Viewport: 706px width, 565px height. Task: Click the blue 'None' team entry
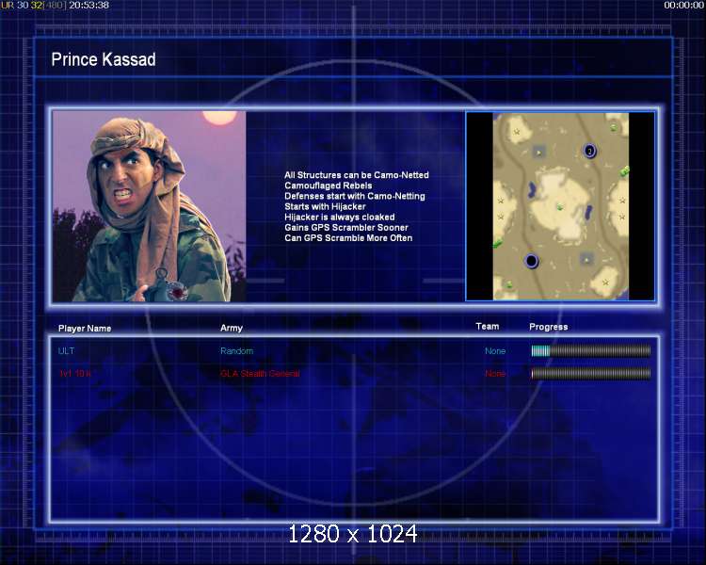[495, 350]
